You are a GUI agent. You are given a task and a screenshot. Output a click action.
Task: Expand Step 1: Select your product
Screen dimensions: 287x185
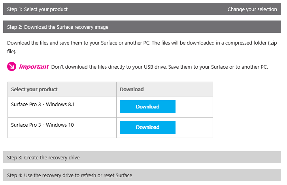pos(38,9)
